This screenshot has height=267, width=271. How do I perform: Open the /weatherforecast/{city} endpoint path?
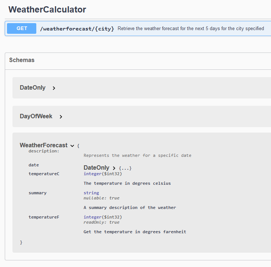point(77,29)
